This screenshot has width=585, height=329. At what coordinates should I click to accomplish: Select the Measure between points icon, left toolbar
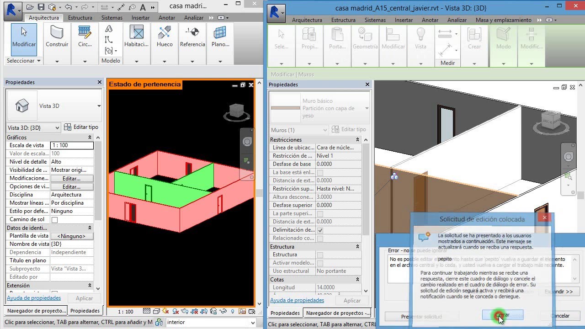[104, 7]
